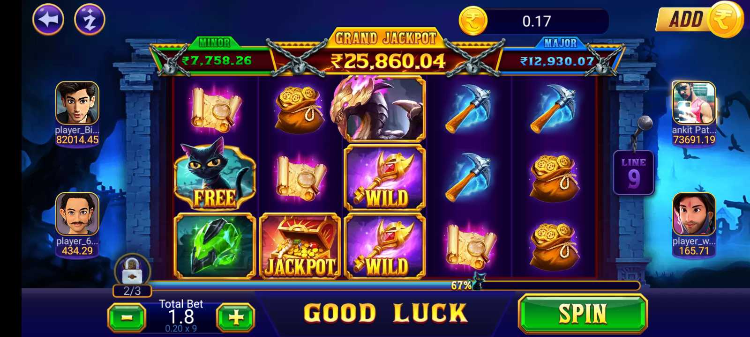
Task: Tap the green emerald gem symbol
Action: coord(215,246)
